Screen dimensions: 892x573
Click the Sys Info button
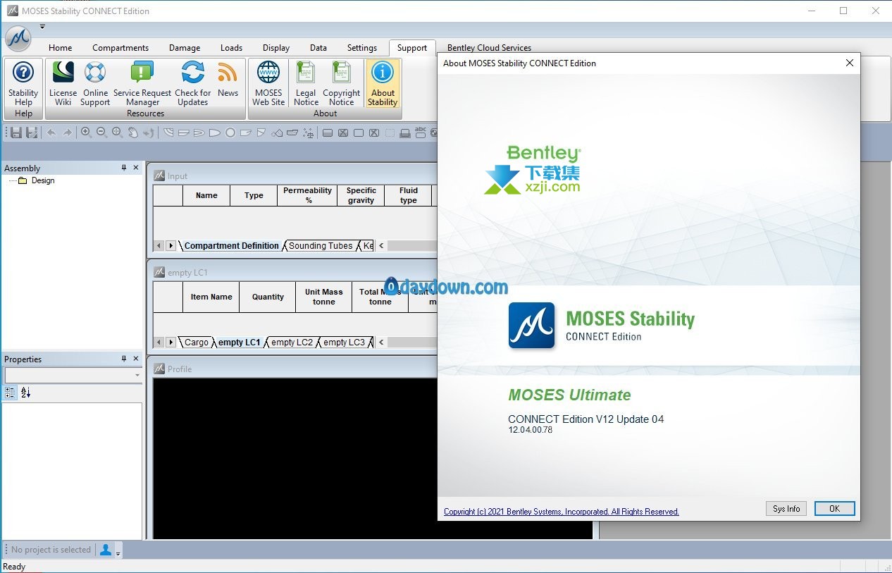pos(786,509)
